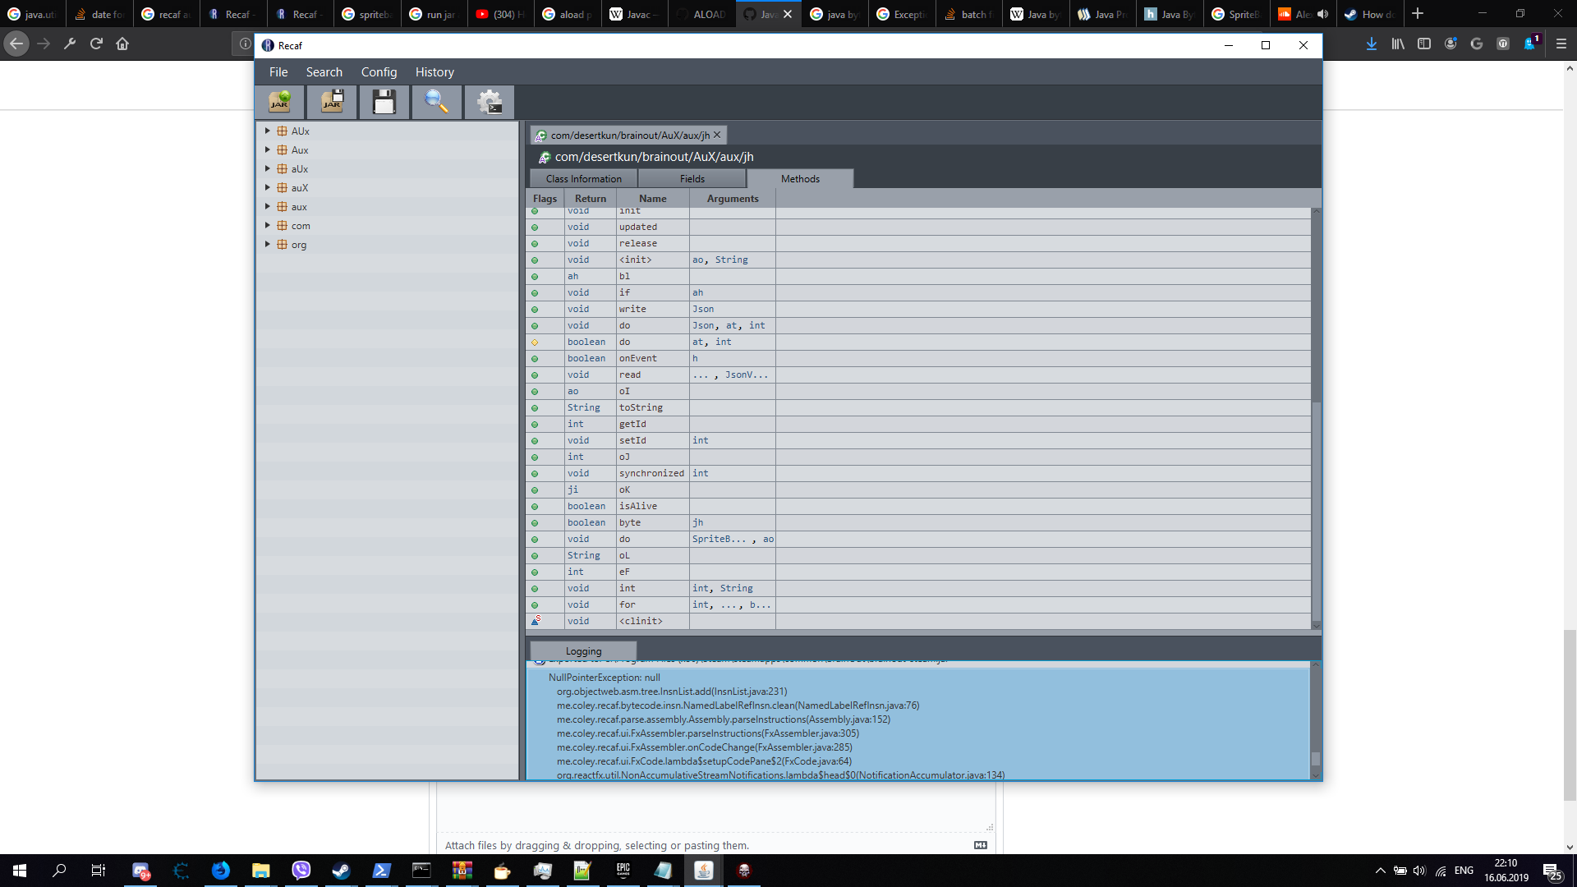Click the methods table vertical scrollbar

pos(1316,509)
